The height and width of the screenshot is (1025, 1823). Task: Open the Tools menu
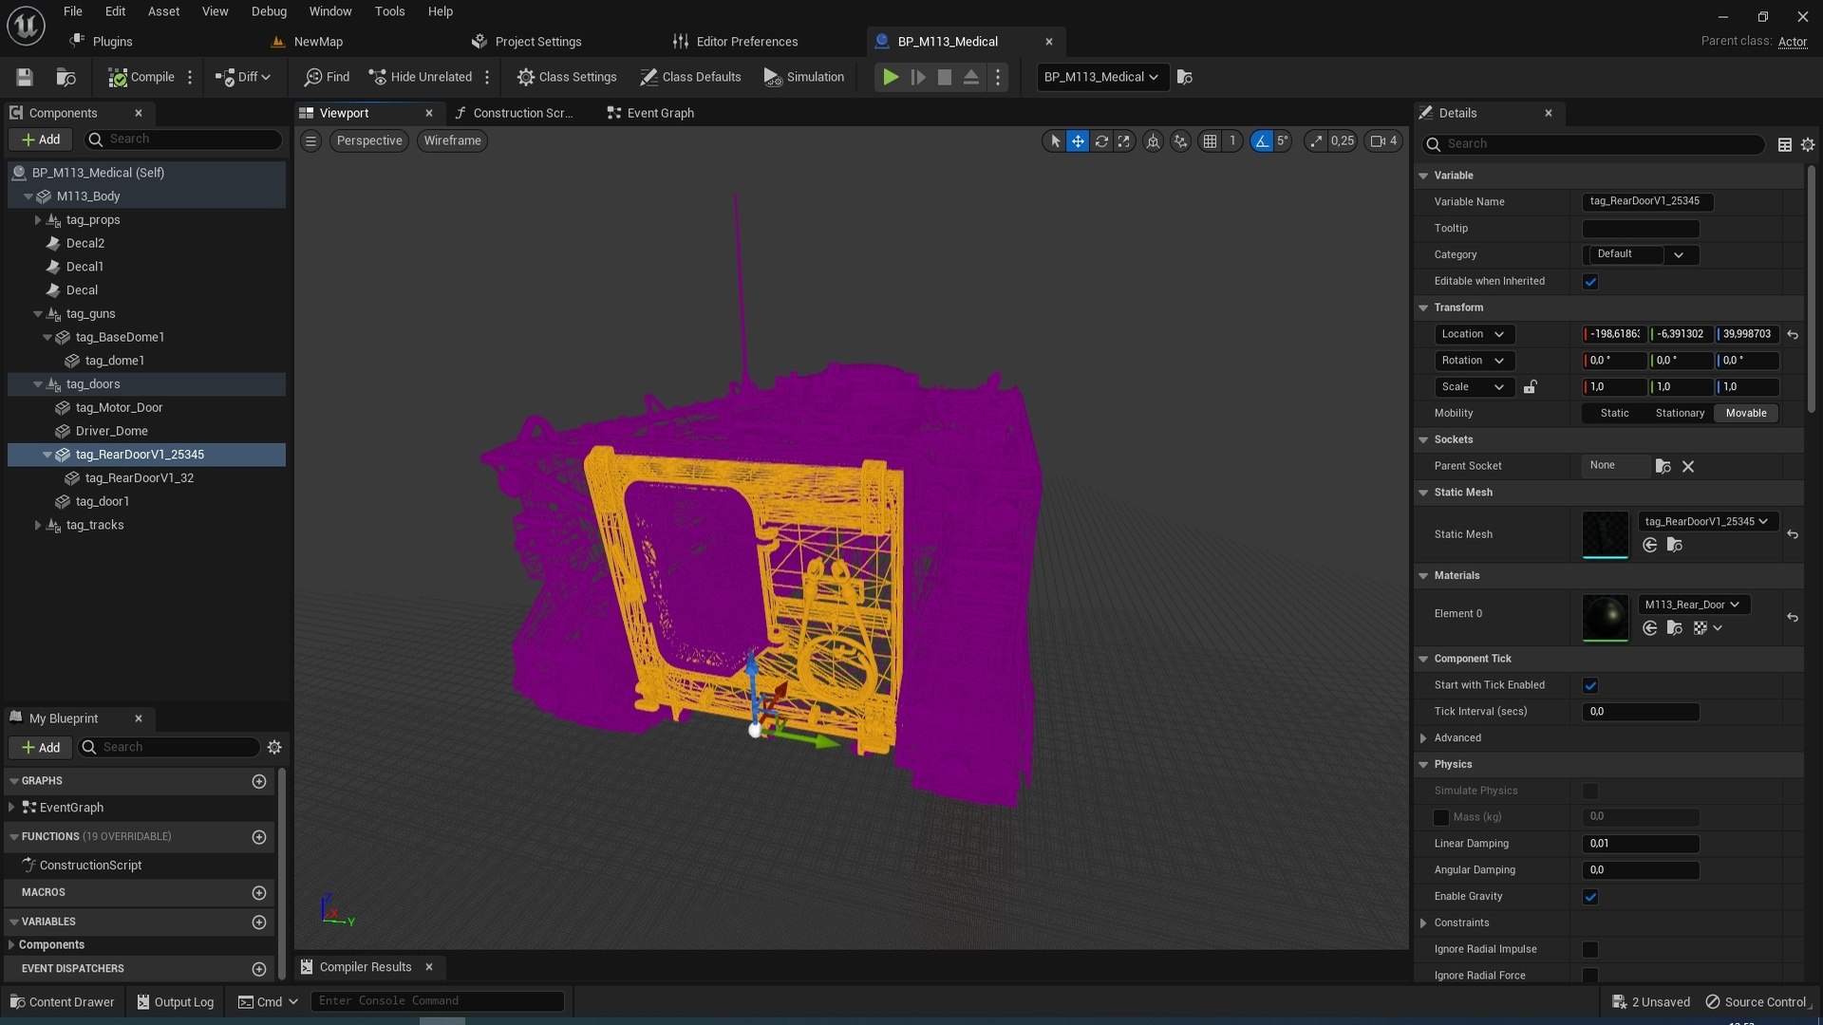(x=389, y=11)
